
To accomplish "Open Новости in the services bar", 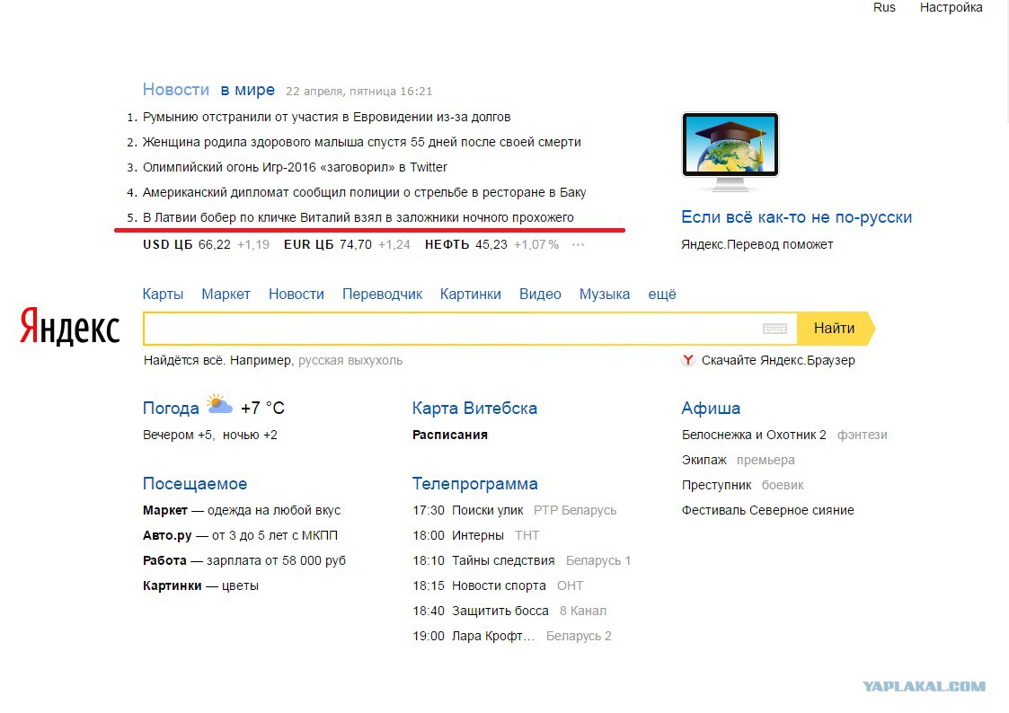I will point(296,294).
